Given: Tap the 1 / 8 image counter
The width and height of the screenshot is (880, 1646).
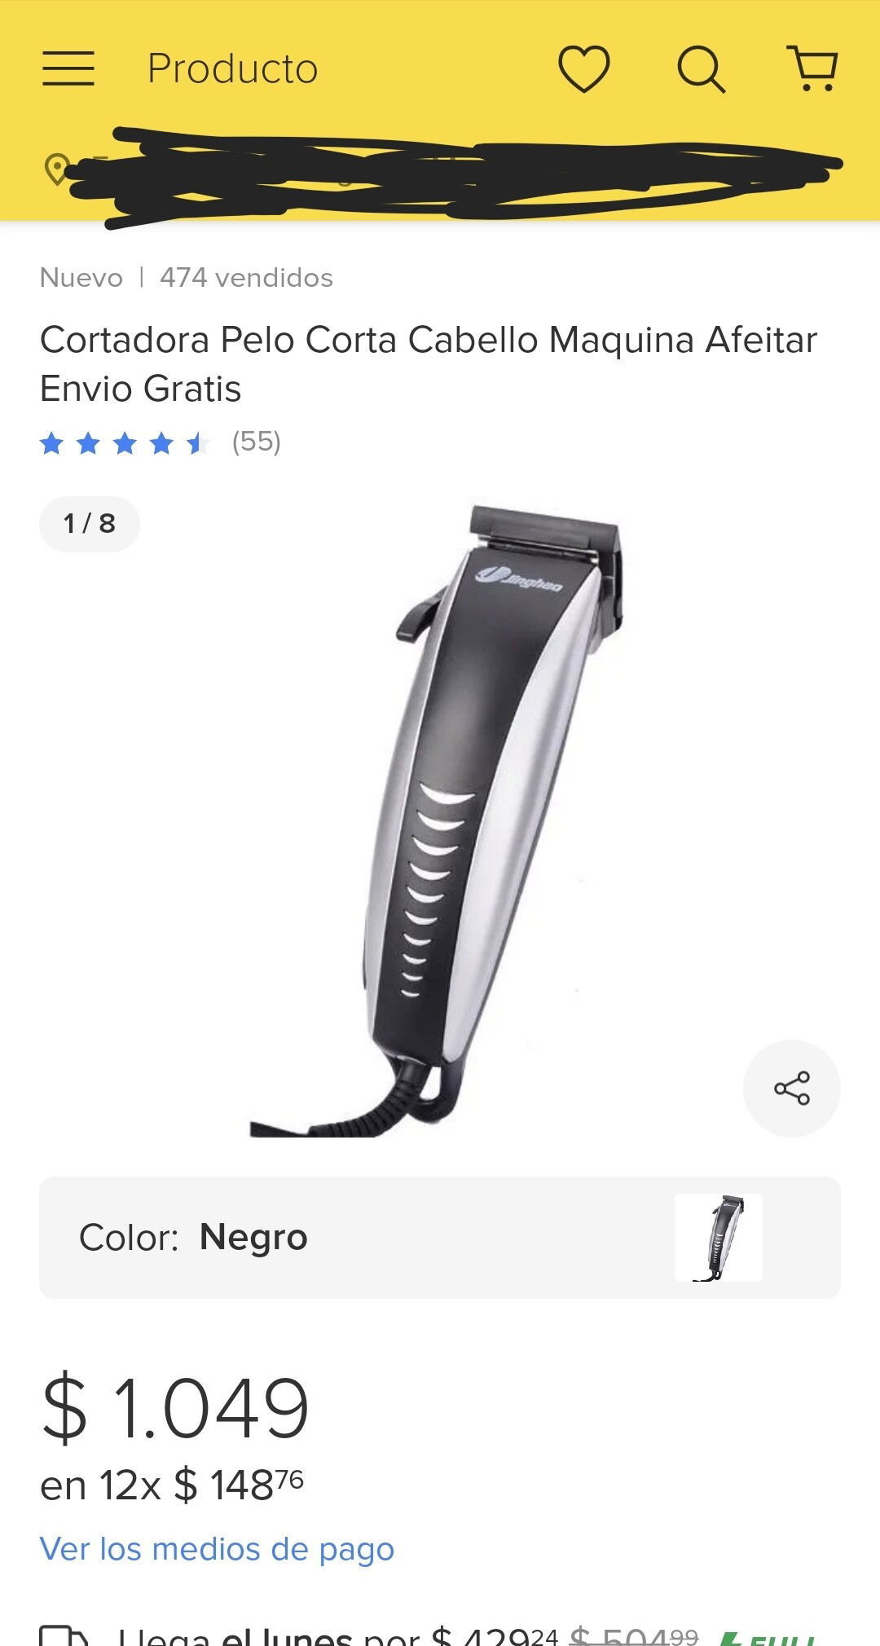Looking at the screenshot, I should pos(90,523).
